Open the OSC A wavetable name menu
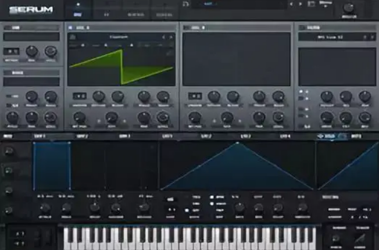Image resolution: width=379 pixels, height=250 pixels. (x=119, y=37)
